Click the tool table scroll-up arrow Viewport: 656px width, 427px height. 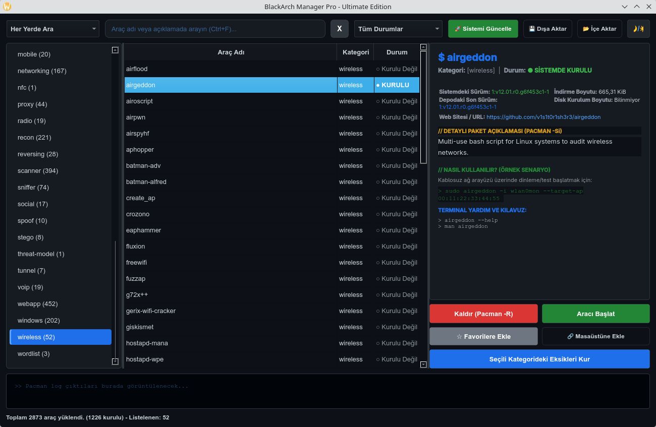423,47
